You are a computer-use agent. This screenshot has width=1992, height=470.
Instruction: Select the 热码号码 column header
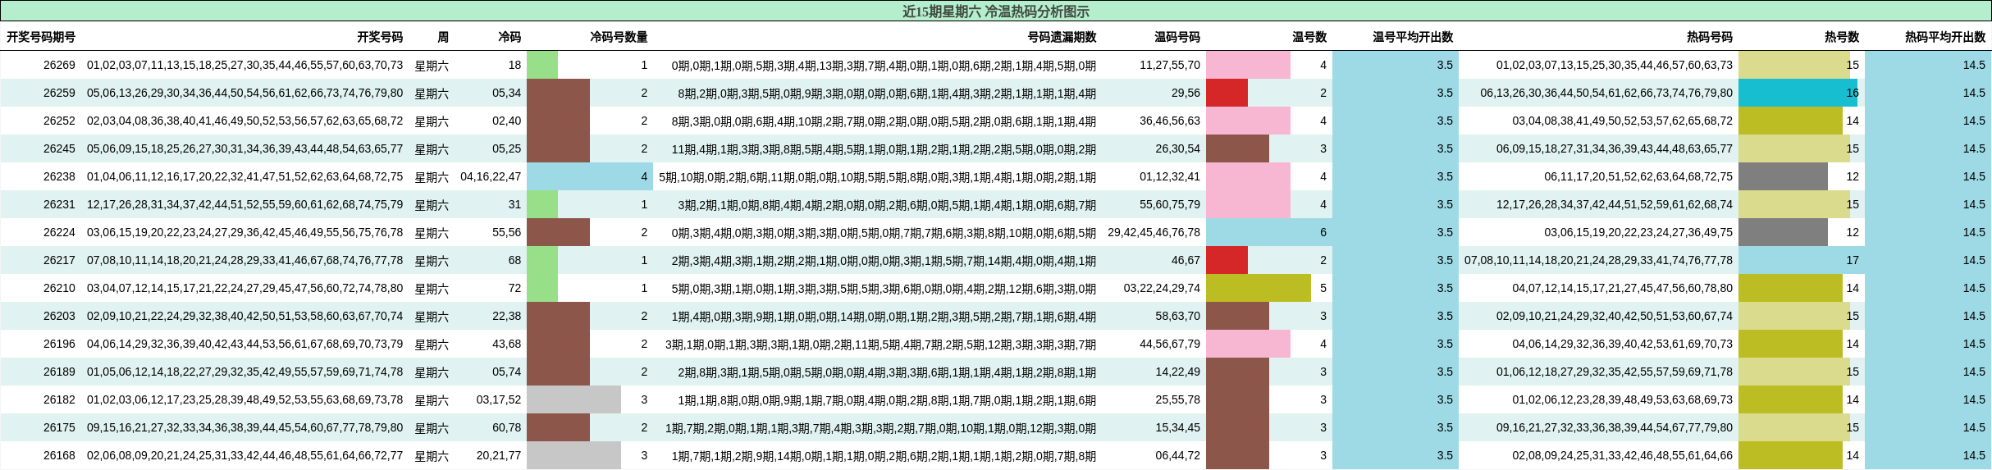click(1710, 37)
